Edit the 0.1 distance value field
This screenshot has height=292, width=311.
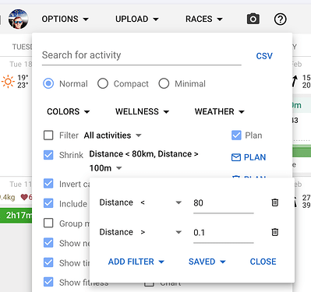coord(224,233)
